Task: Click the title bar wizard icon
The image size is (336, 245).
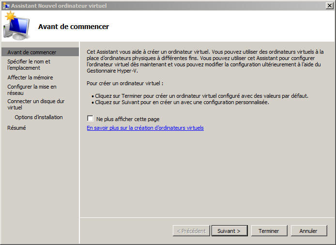Action: [x=6, y=6]
